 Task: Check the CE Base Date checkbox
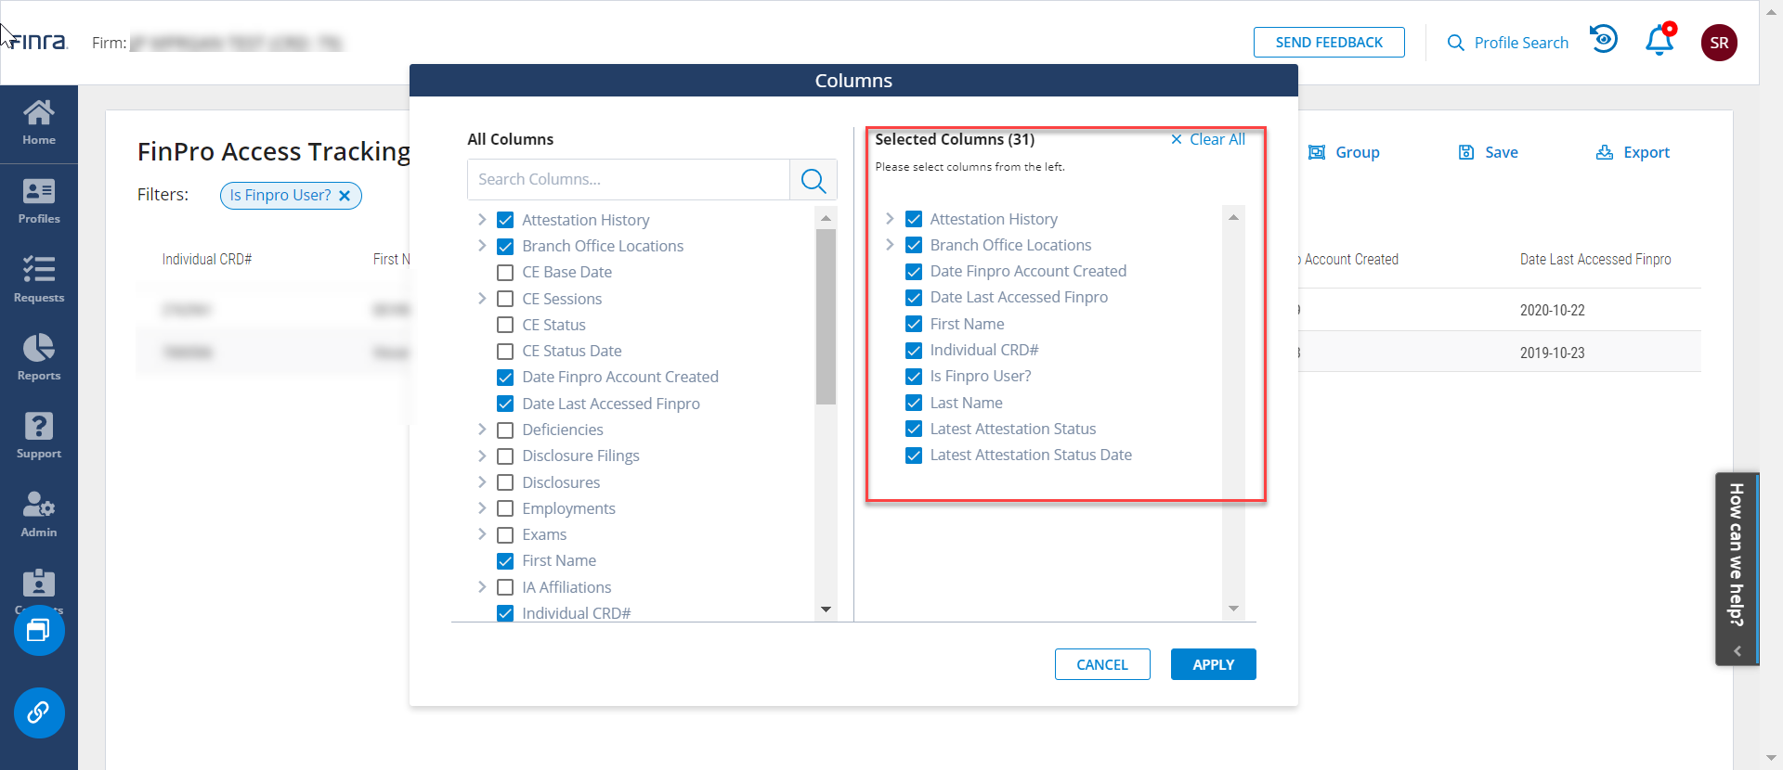(x=505, y=273)
